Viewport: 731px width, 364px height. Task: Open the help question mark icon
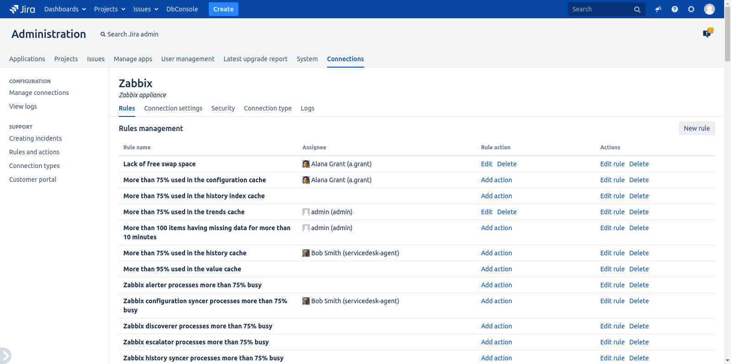point(675,9)
